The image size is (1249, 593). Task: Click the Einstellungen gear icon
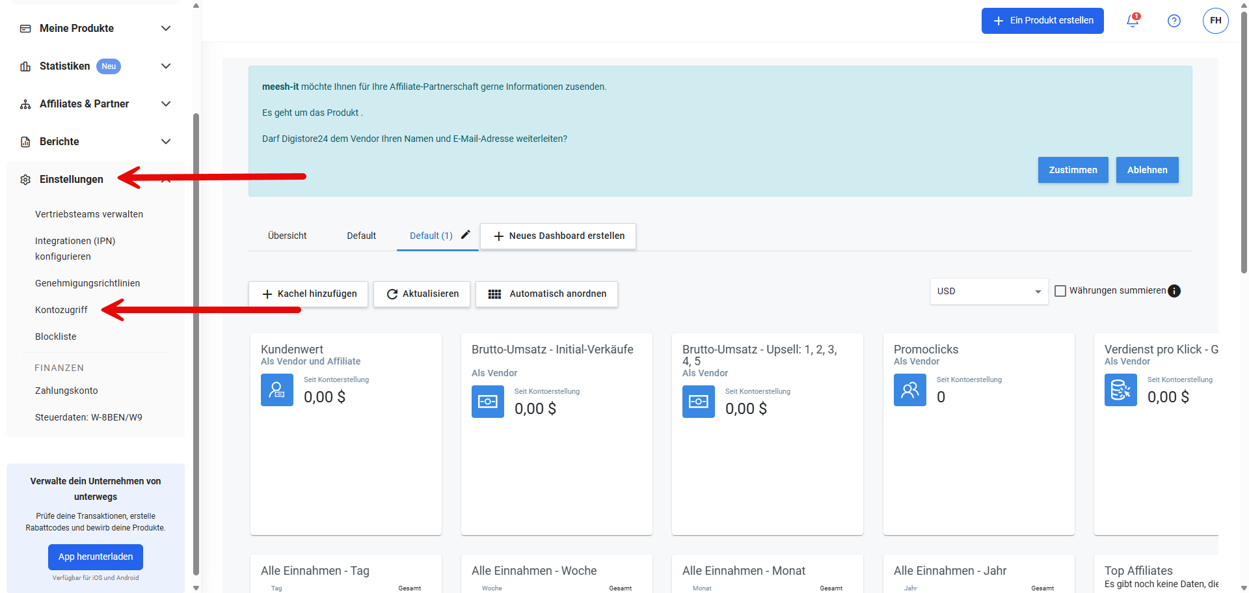click(25, 180)
